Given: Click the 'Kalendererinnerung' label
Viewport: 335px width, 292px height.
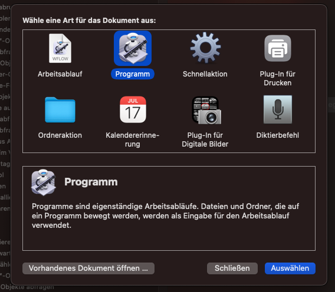Looking at the screenshot, I should [133, 140].
